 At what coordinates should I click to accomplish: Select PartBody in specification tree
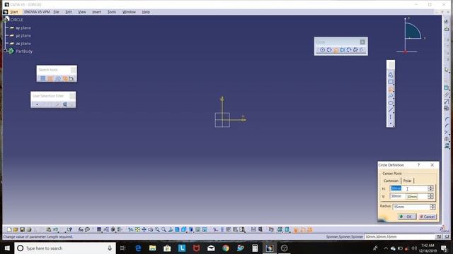tap(24, 52)
